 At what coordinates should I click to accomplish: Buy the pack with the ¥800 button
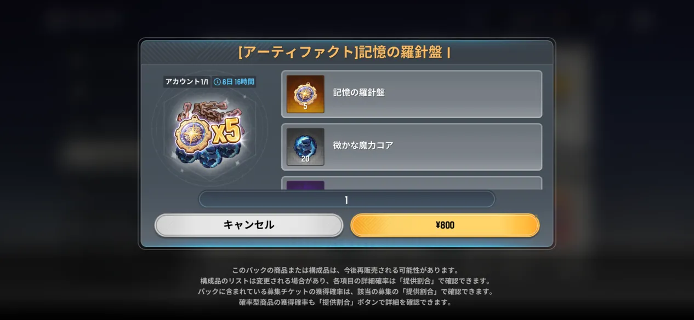pos(445,225)
